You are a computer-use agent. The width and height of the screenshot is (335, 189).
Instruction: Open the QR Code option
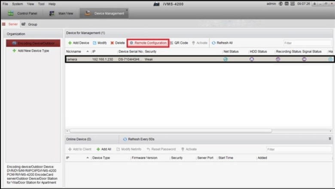pos(179,43)
